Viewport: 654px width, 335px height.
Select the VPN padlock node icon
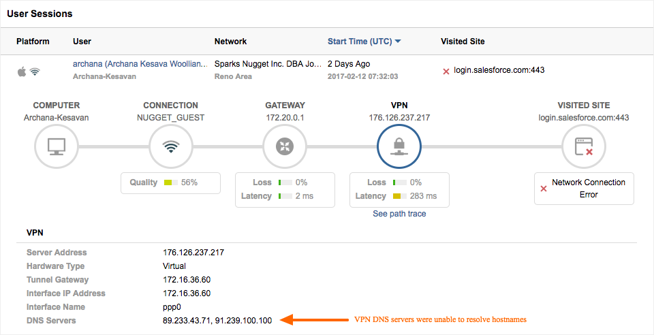tap(399, 146)
